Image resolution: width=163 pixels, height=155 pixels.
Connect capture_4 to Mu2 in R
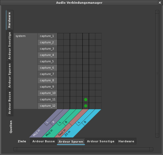pos(79,55)
